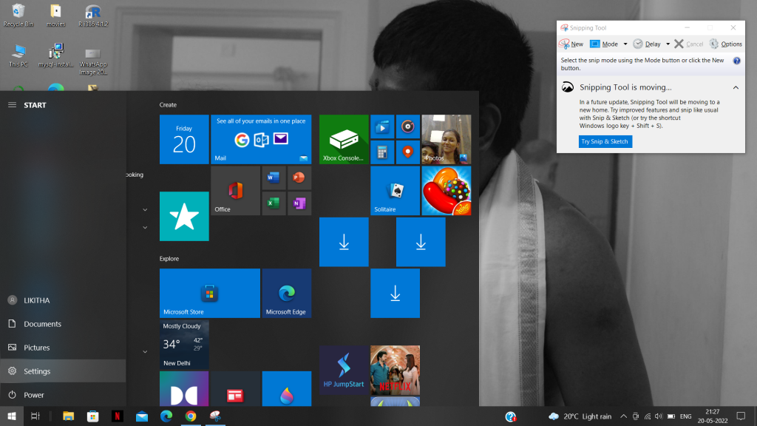Screen dimensions: 757x426
Task: Launch the Solitaire tile
Action: (395, 191)
